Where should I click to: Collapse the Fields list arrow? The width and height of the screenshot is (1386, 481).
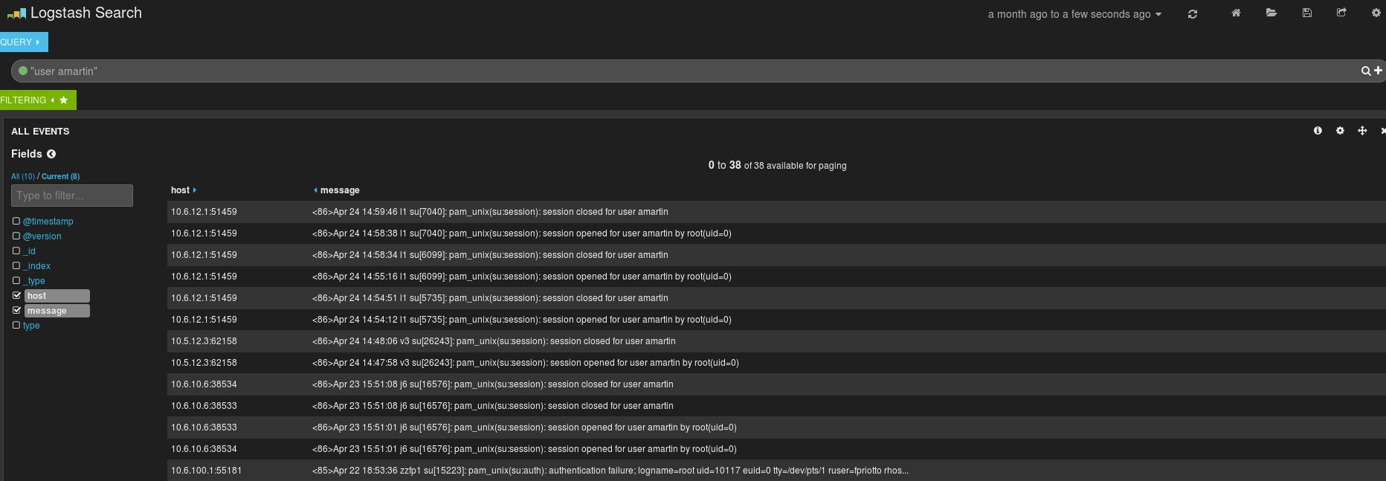[x=51, y=154]
